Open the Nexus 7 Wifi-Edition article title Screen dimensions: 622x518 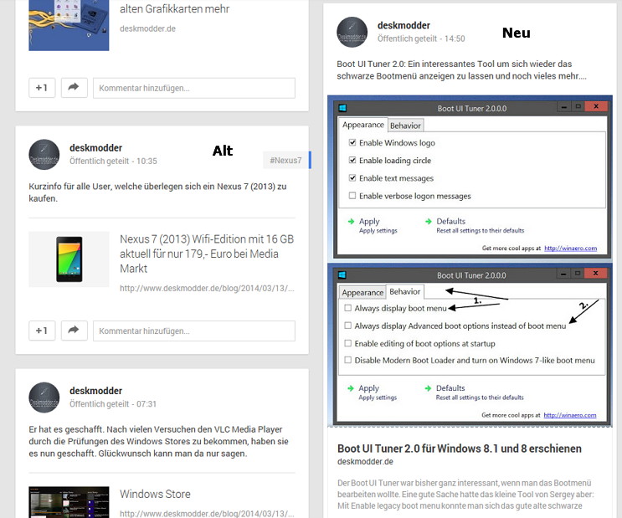click(207, 254)
